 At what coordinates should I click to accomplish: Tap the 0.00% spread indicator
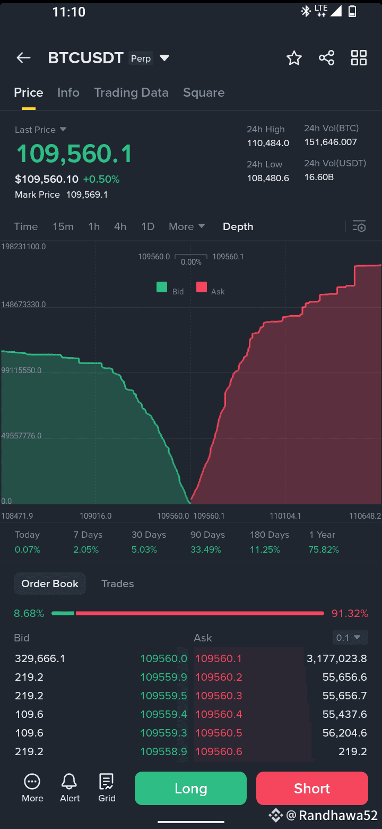191,262
